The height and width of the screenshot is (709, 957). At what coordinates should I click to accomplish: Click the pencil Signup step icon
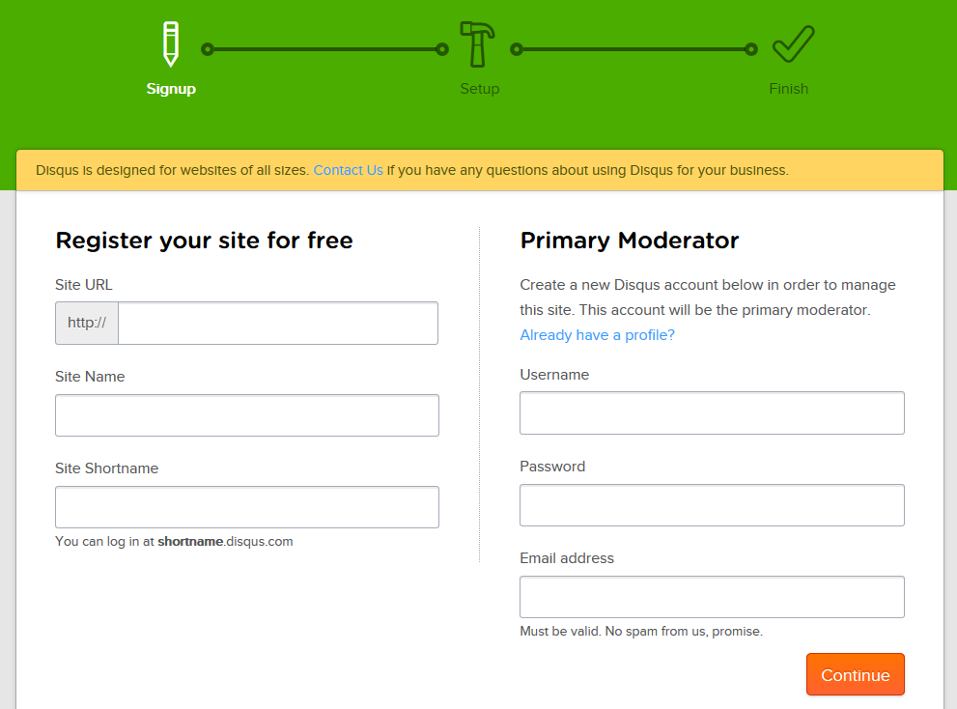(x=171, y=43)
